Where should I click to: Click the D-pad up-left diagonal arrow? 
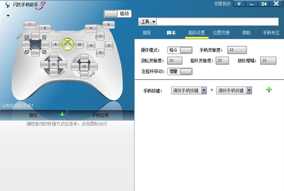click(x=27, y=37)
